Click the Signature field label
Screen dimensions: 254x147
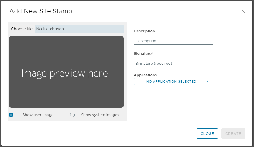(x=143, y=54)
